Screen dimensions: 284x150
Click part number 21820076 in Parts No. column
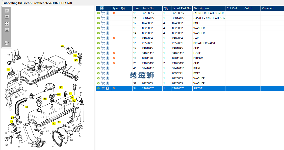(148, 88)
